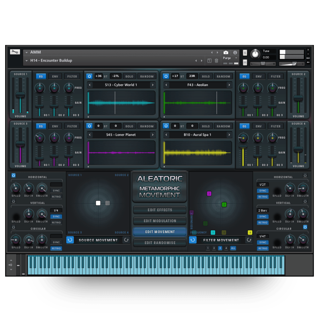Click Filter Movement blue refresh icon
Image resolution: width=319 pixels, height=319 pixels.
193,240
